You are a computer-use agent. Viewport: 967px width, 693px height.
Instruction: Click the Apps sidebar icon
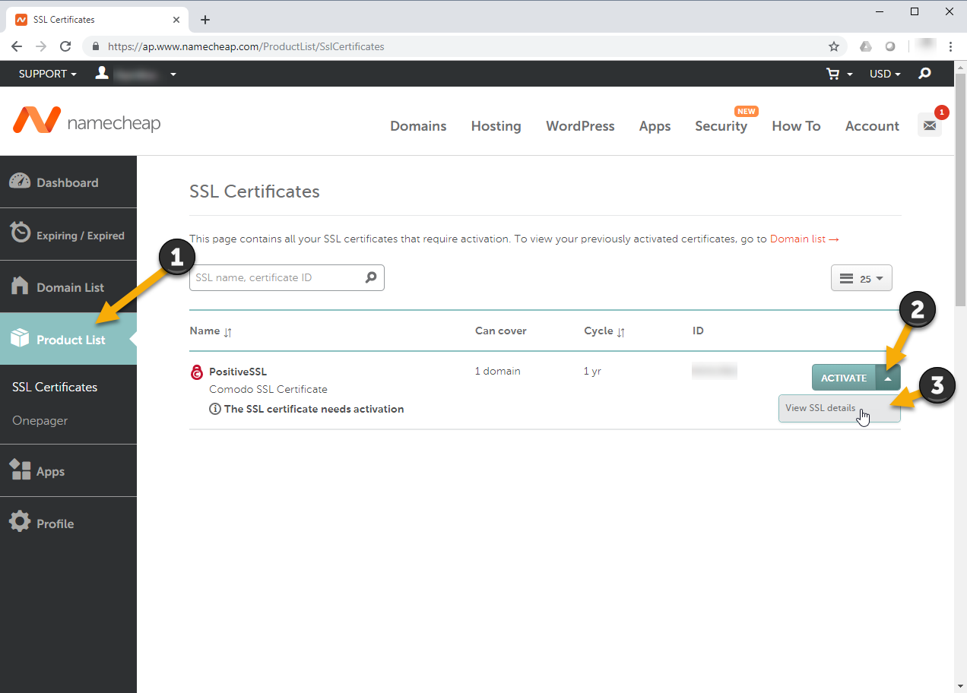point(20,470)
